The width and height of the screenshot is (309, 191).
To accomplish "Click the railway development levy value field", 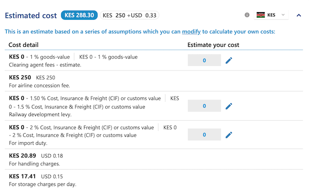I will click(x=204, y=106).
